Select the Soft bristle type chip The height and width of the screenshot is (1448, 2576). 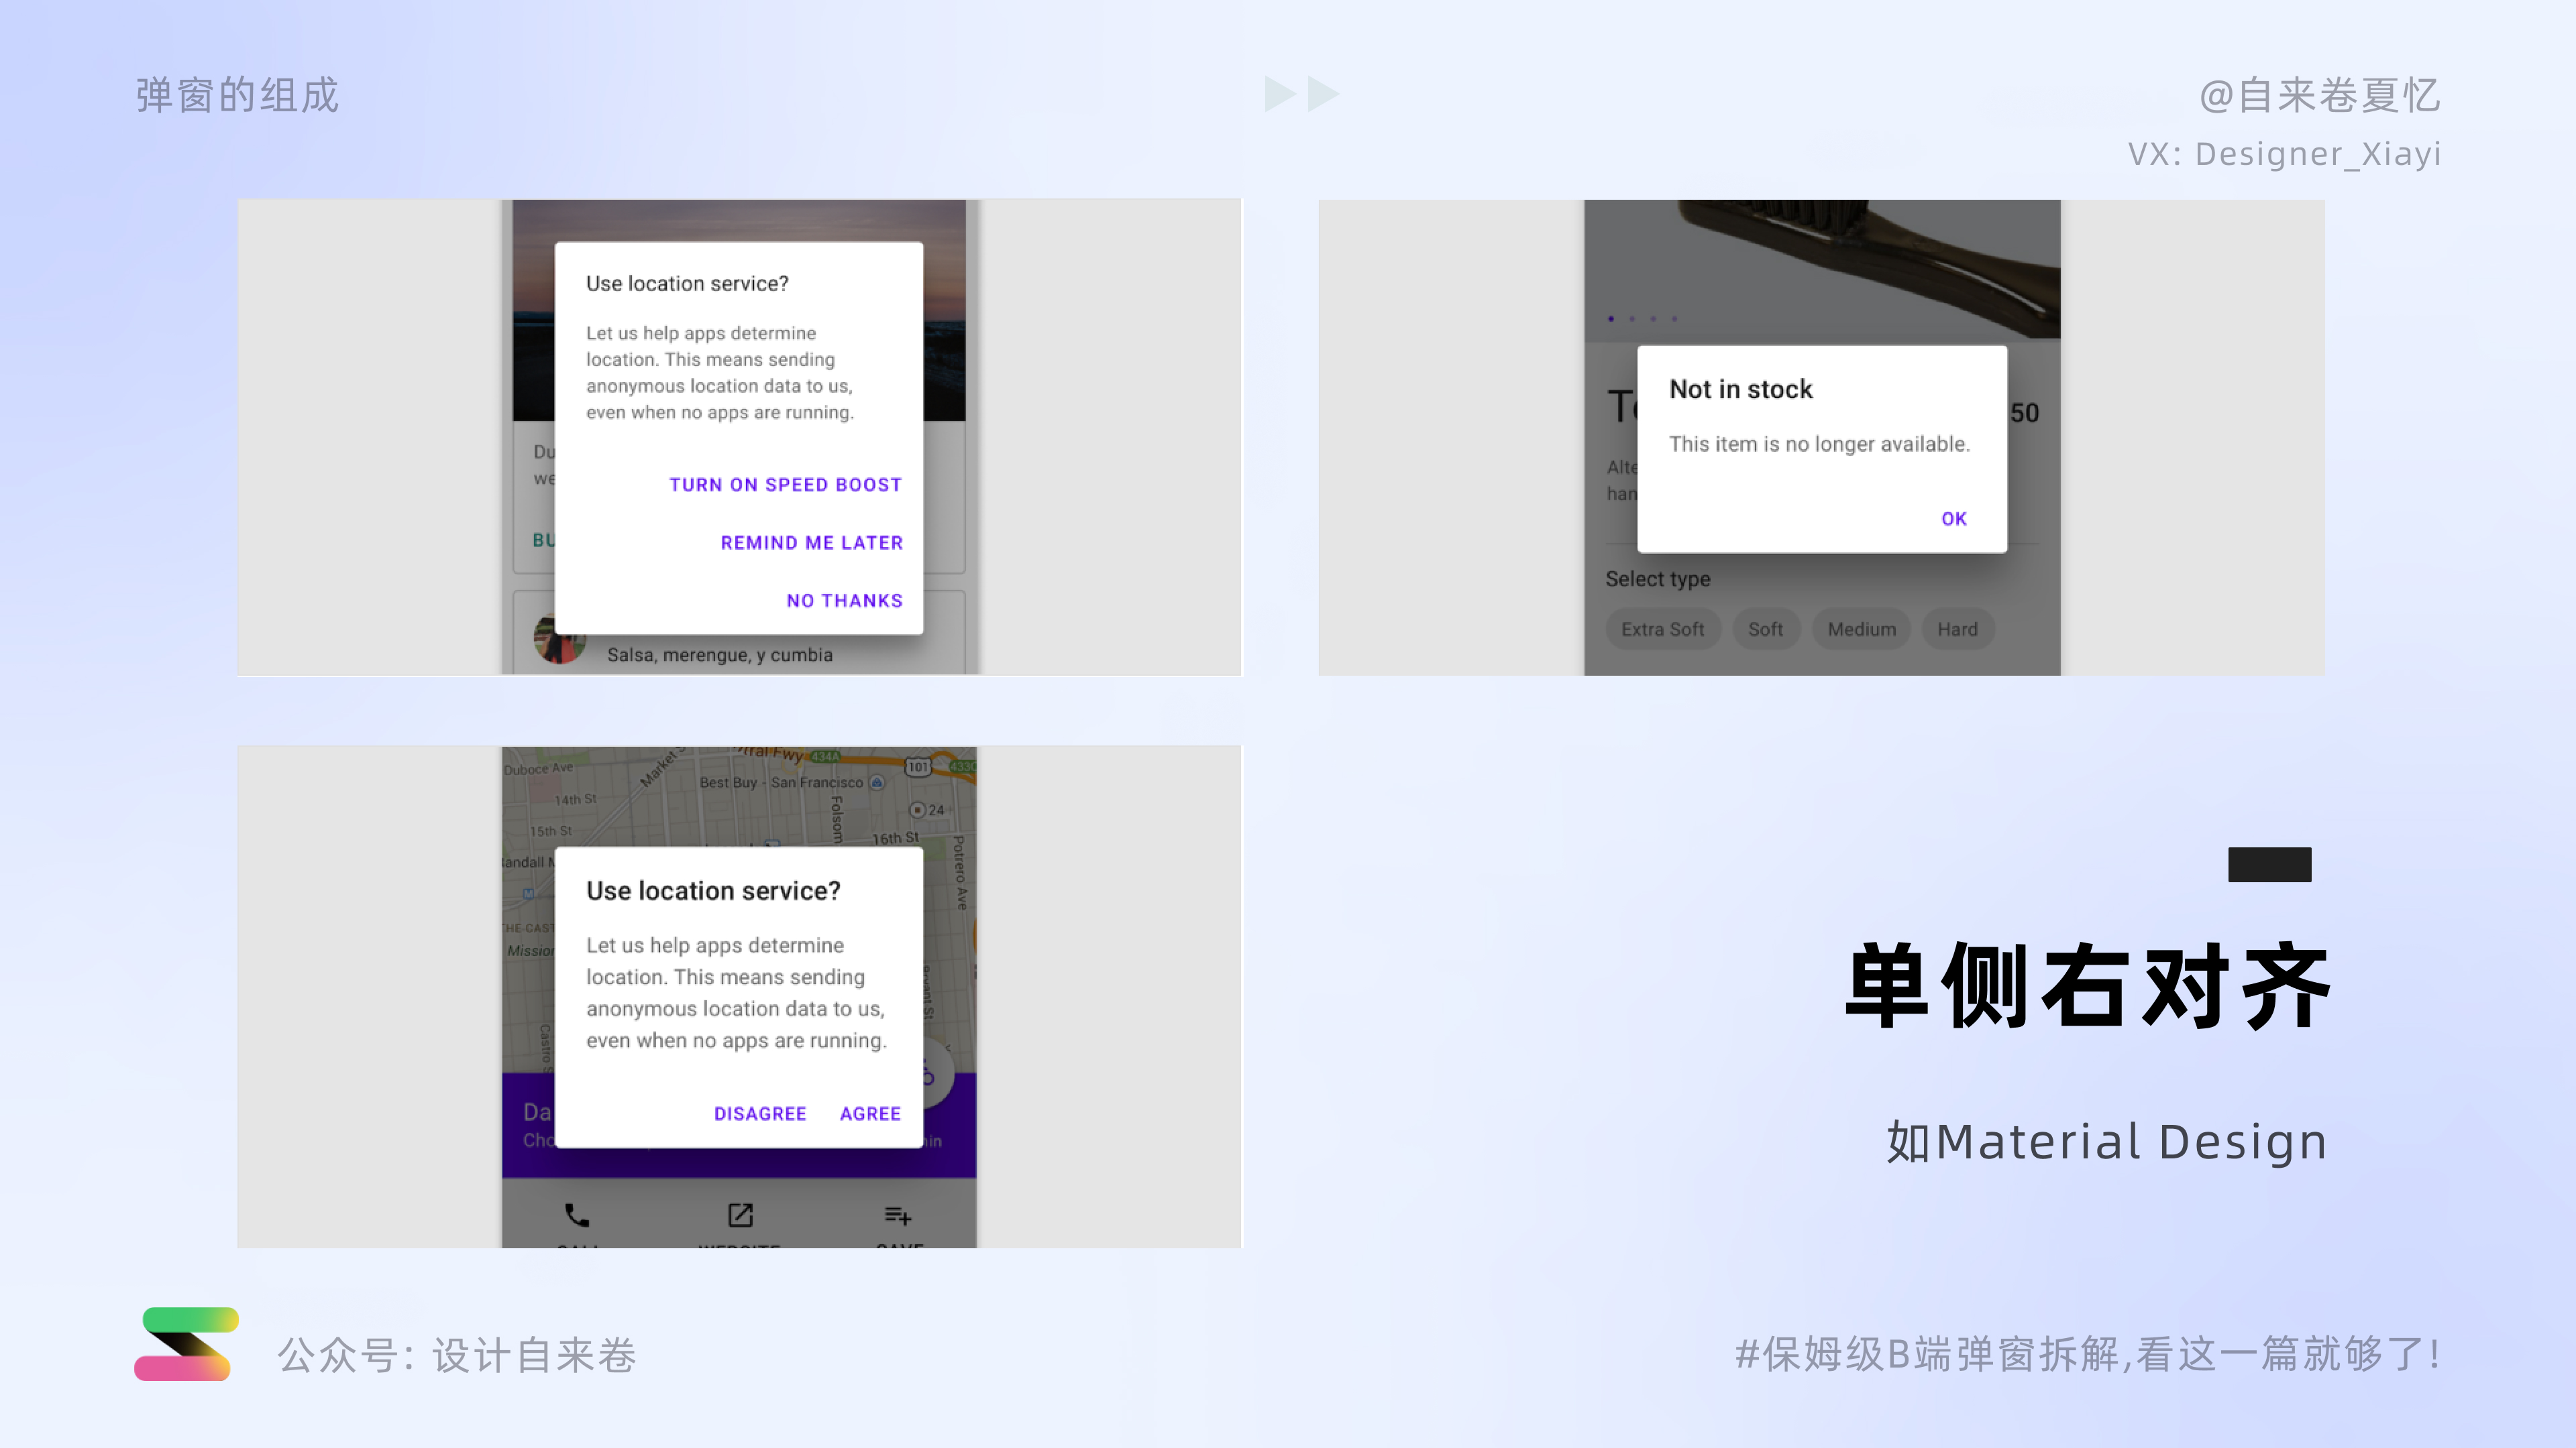coord(1766,629)
